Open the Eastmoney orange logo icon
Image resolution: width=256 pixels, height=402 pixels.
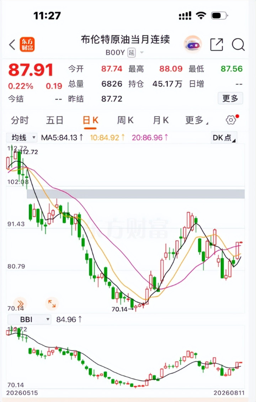pos(27,44)
